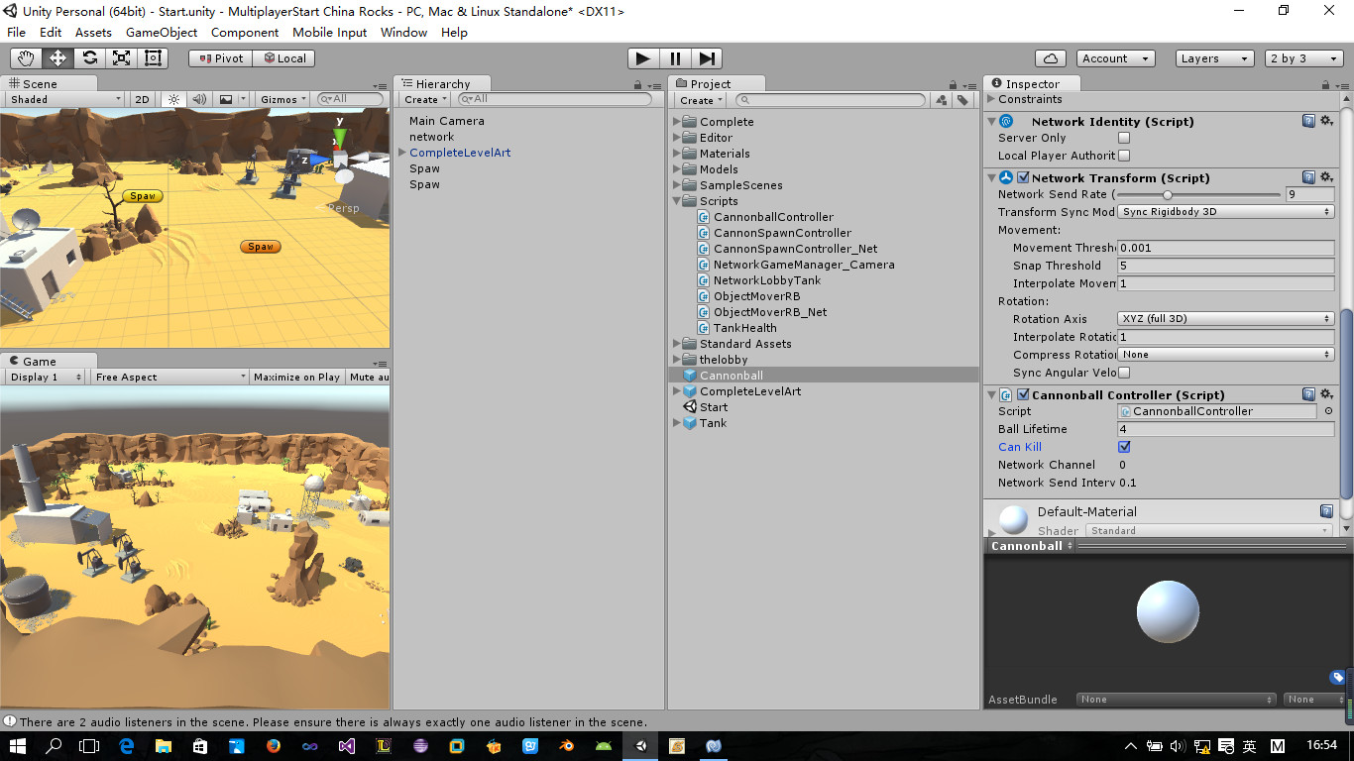Open the GameObject menu
The width and height of the screenshot is (1354, 761).
(162, 32)
